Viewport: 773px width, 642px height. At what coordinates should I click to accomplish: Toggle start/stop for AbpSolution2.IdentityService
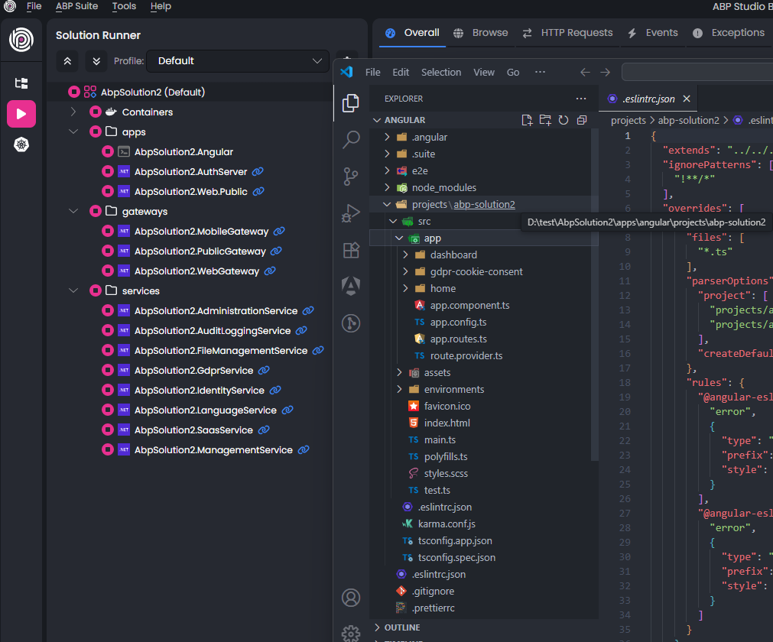[x=108, y=391]
